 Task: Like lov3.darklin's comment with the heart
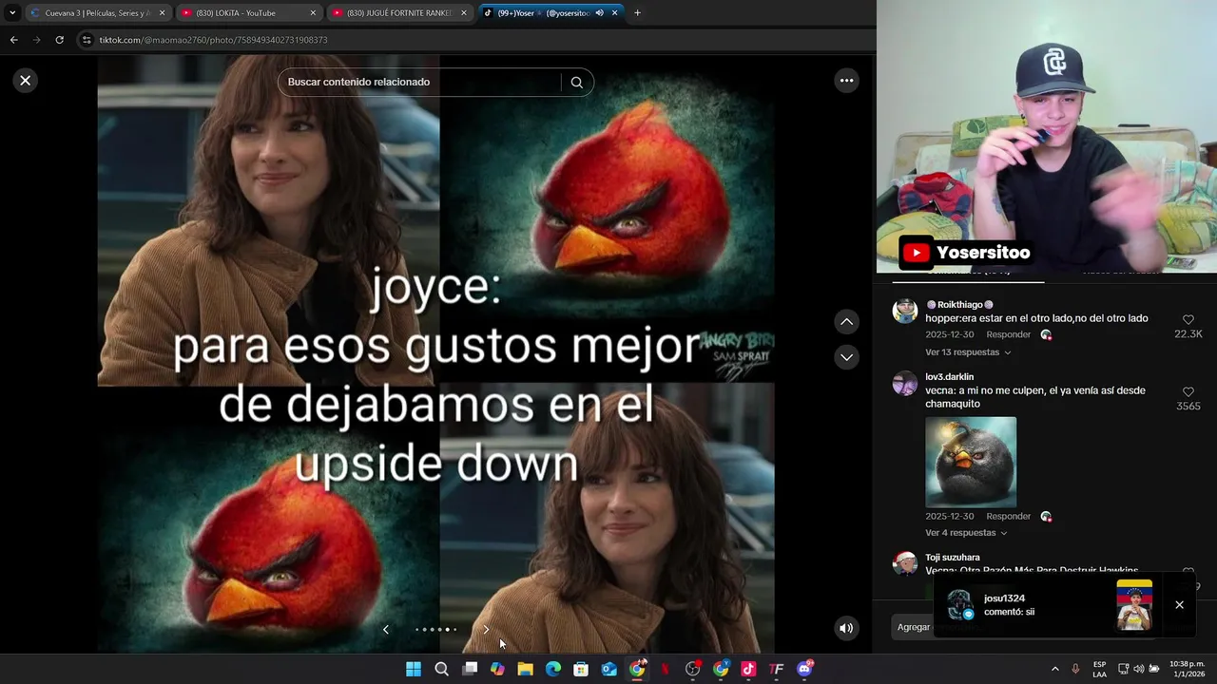[1188, 391]
